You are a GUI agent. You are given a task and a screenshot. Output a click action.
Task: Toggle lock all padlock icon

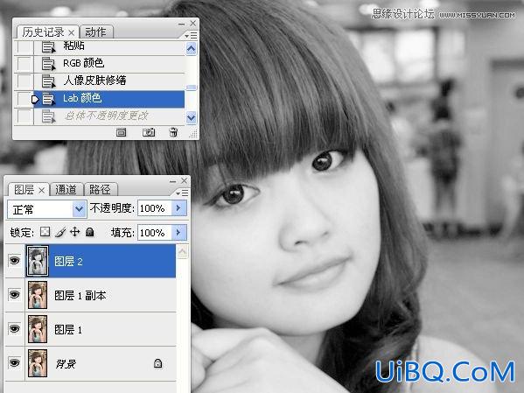pyautogui.click(x=89, y=232)
